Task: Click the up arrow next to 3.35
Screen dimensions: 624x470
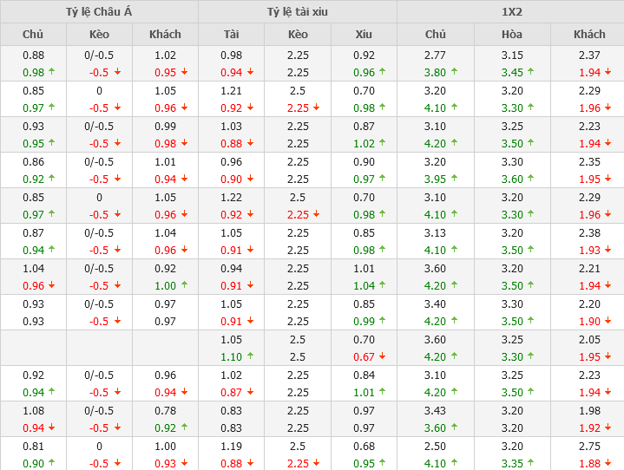Action: click(532, 464)
